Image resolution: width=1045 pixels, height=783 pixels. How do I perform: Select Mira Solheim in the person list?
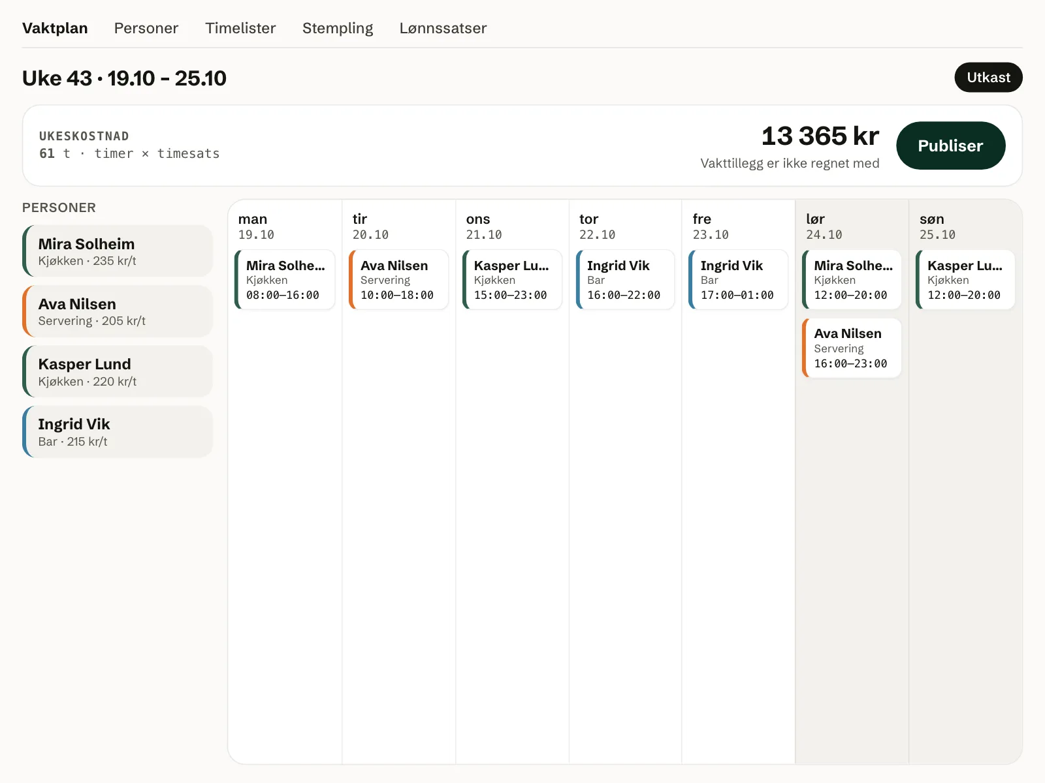[118, 251]
